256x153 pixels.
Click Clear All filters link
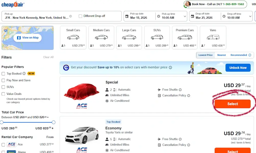click(48, 57)
